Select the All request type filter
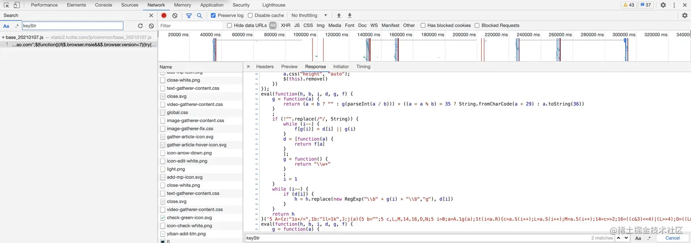Viewport: 691px width, 243px height. (273, 26)
